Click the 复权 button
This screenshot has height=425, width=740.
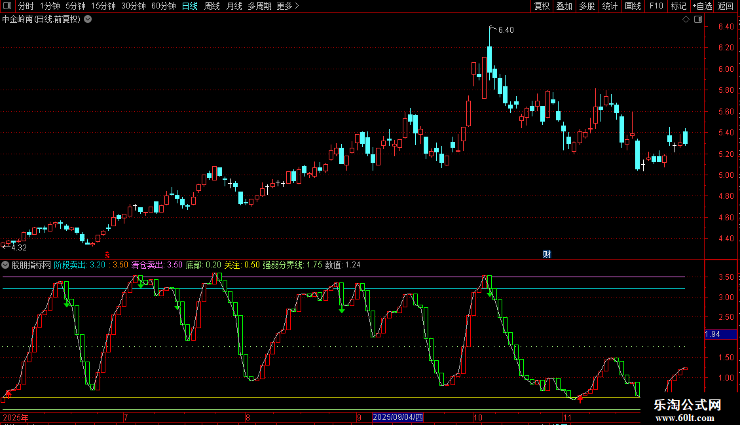coord(542,7)
